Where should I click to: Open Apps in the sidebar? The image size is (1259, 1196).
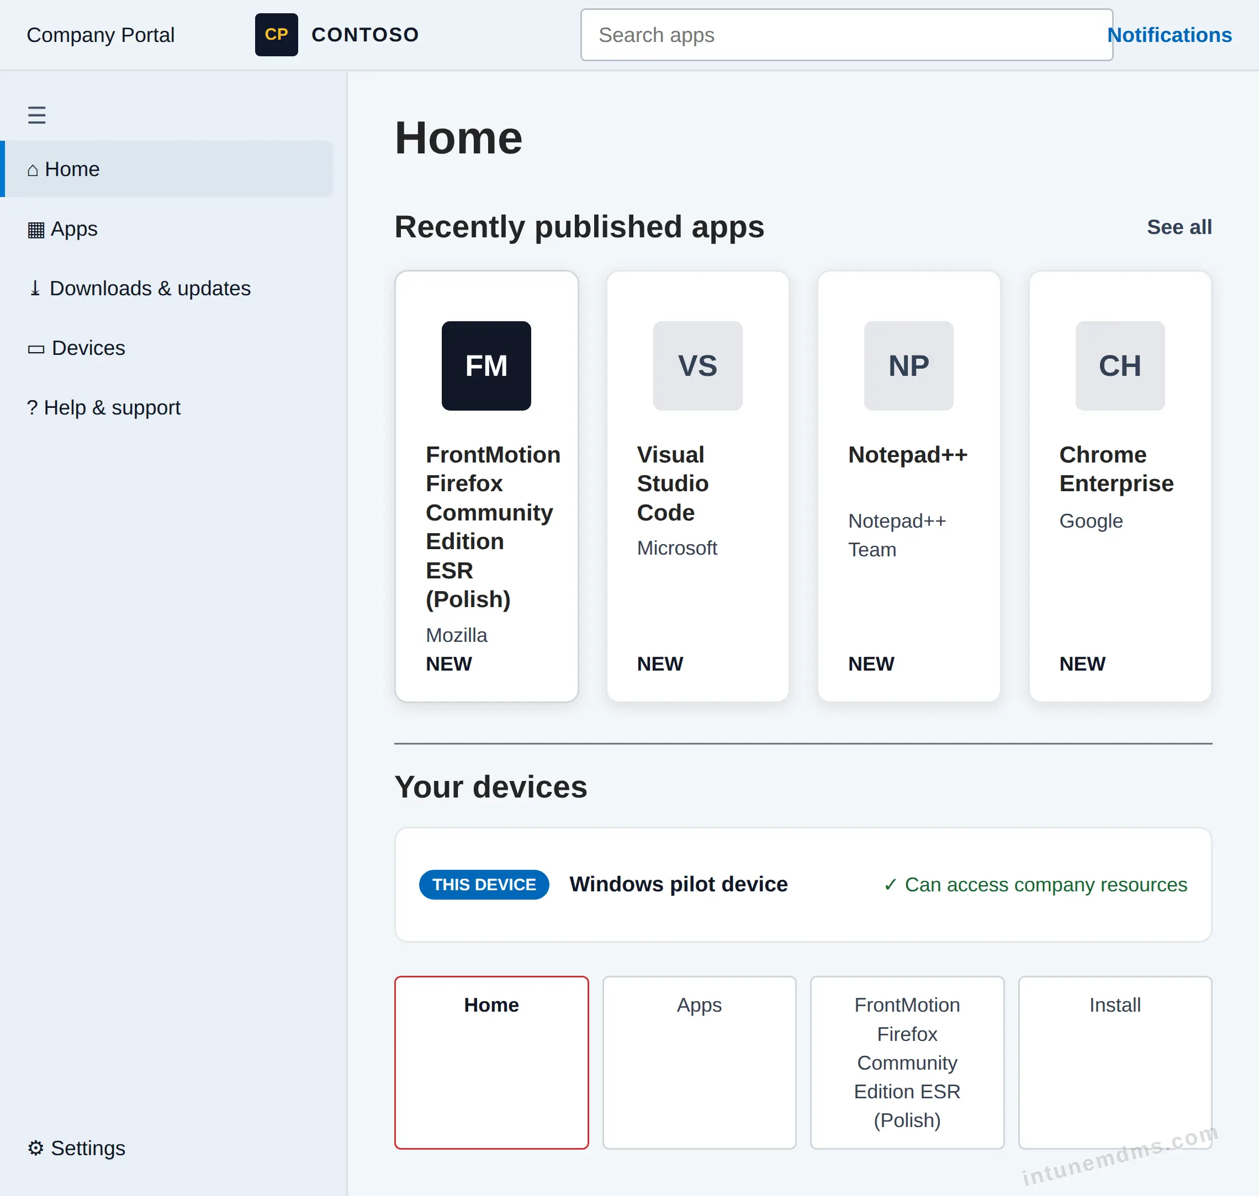point(166,228)
